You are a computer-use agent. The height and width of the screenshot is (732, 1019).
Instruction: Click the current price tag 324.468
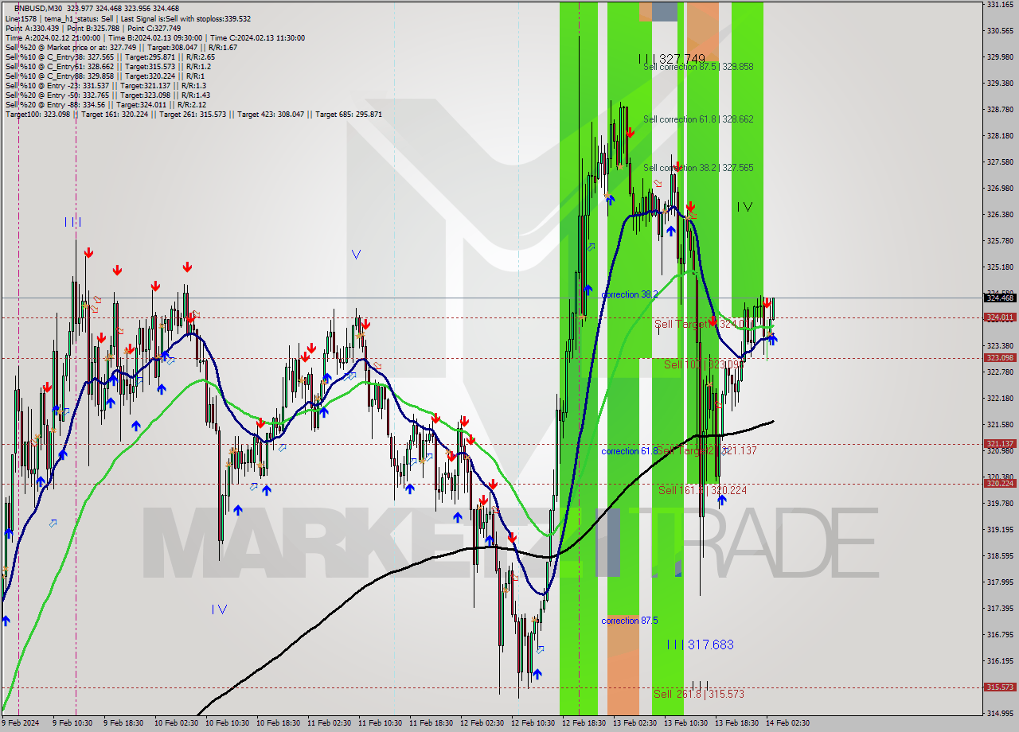[1000, 298]
